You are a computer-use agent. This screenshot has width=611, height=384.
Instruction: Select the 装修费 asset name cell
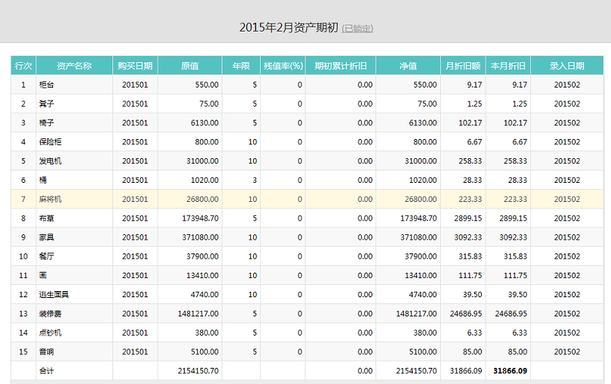tap(51, 313)
